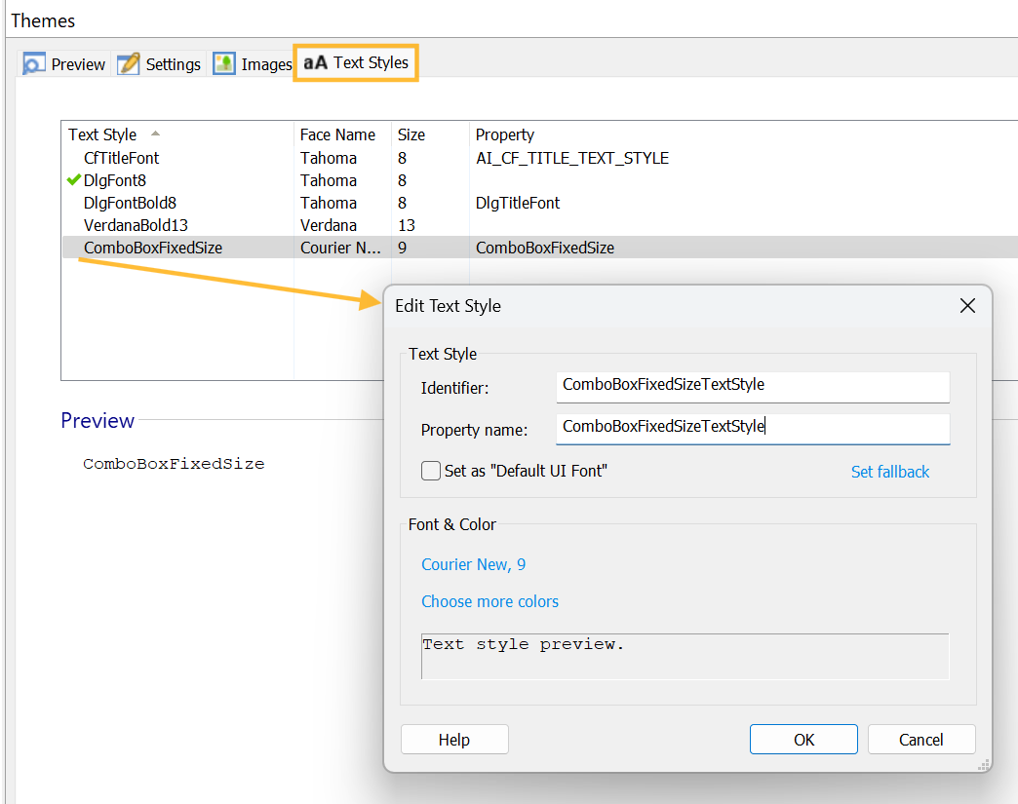
Task: Click the Identifier text field
Action: (x=752, y=385)
